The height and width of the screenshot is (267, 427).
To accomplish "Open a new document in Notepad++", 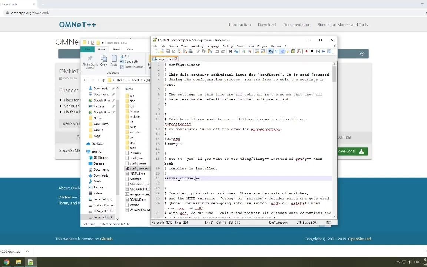I will click(x=156, y=52).
